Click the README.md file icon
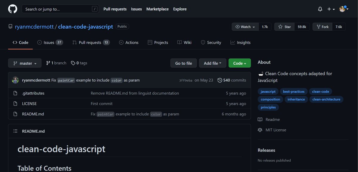 [x=16, y=114]
